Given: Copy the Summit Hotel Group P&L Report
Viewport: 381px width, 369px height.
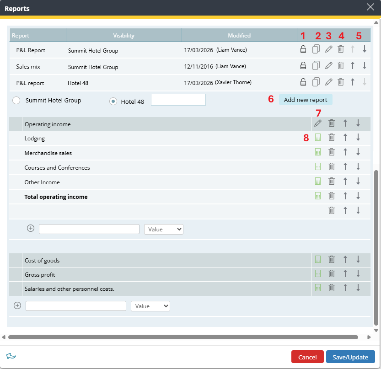Looking at the screenshot, I should [316, 49].
